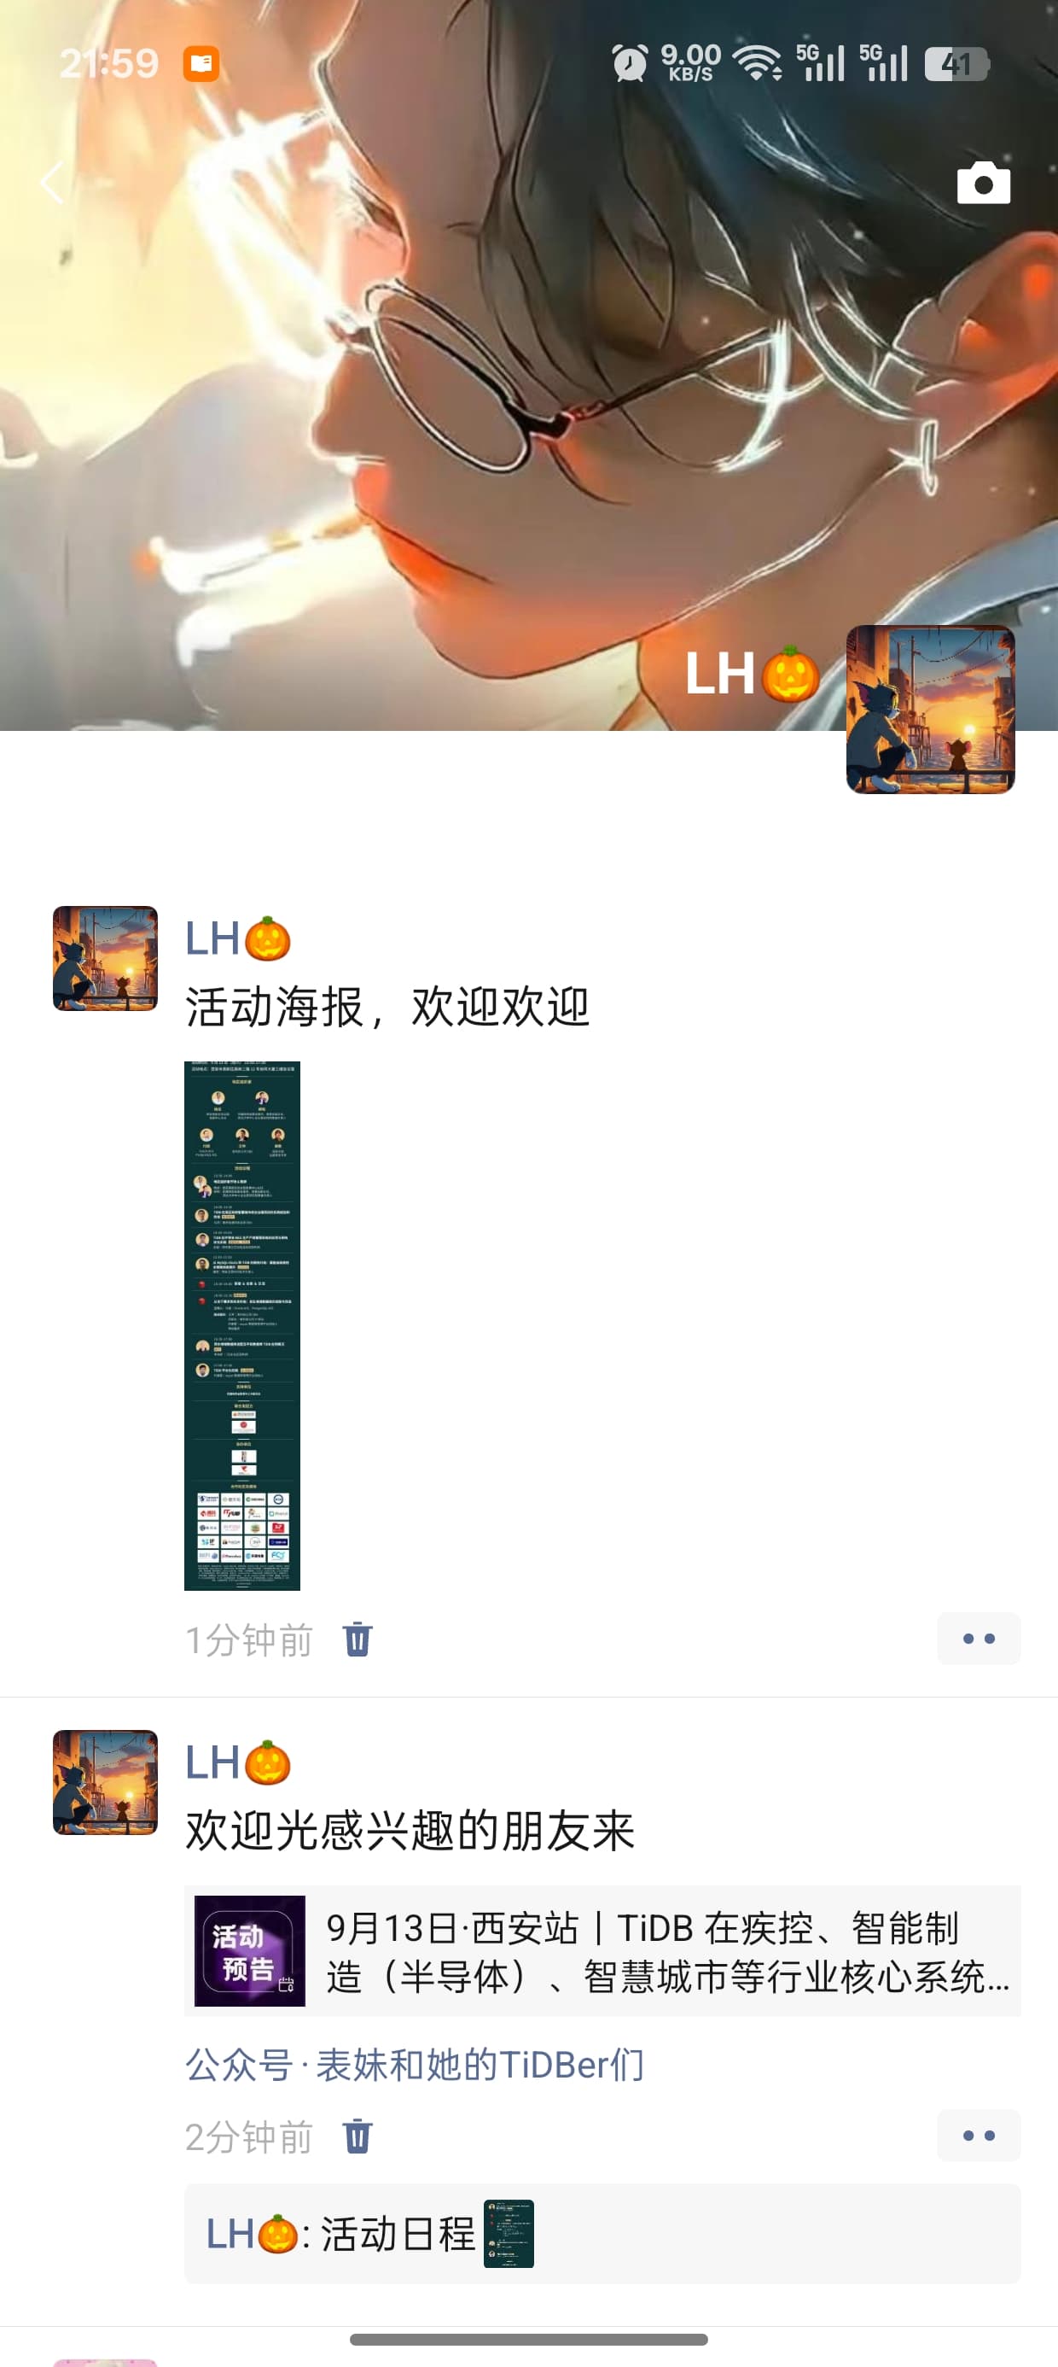Open the LH username on second post
The image size is (1058, 2367).
click(238, 1763)
